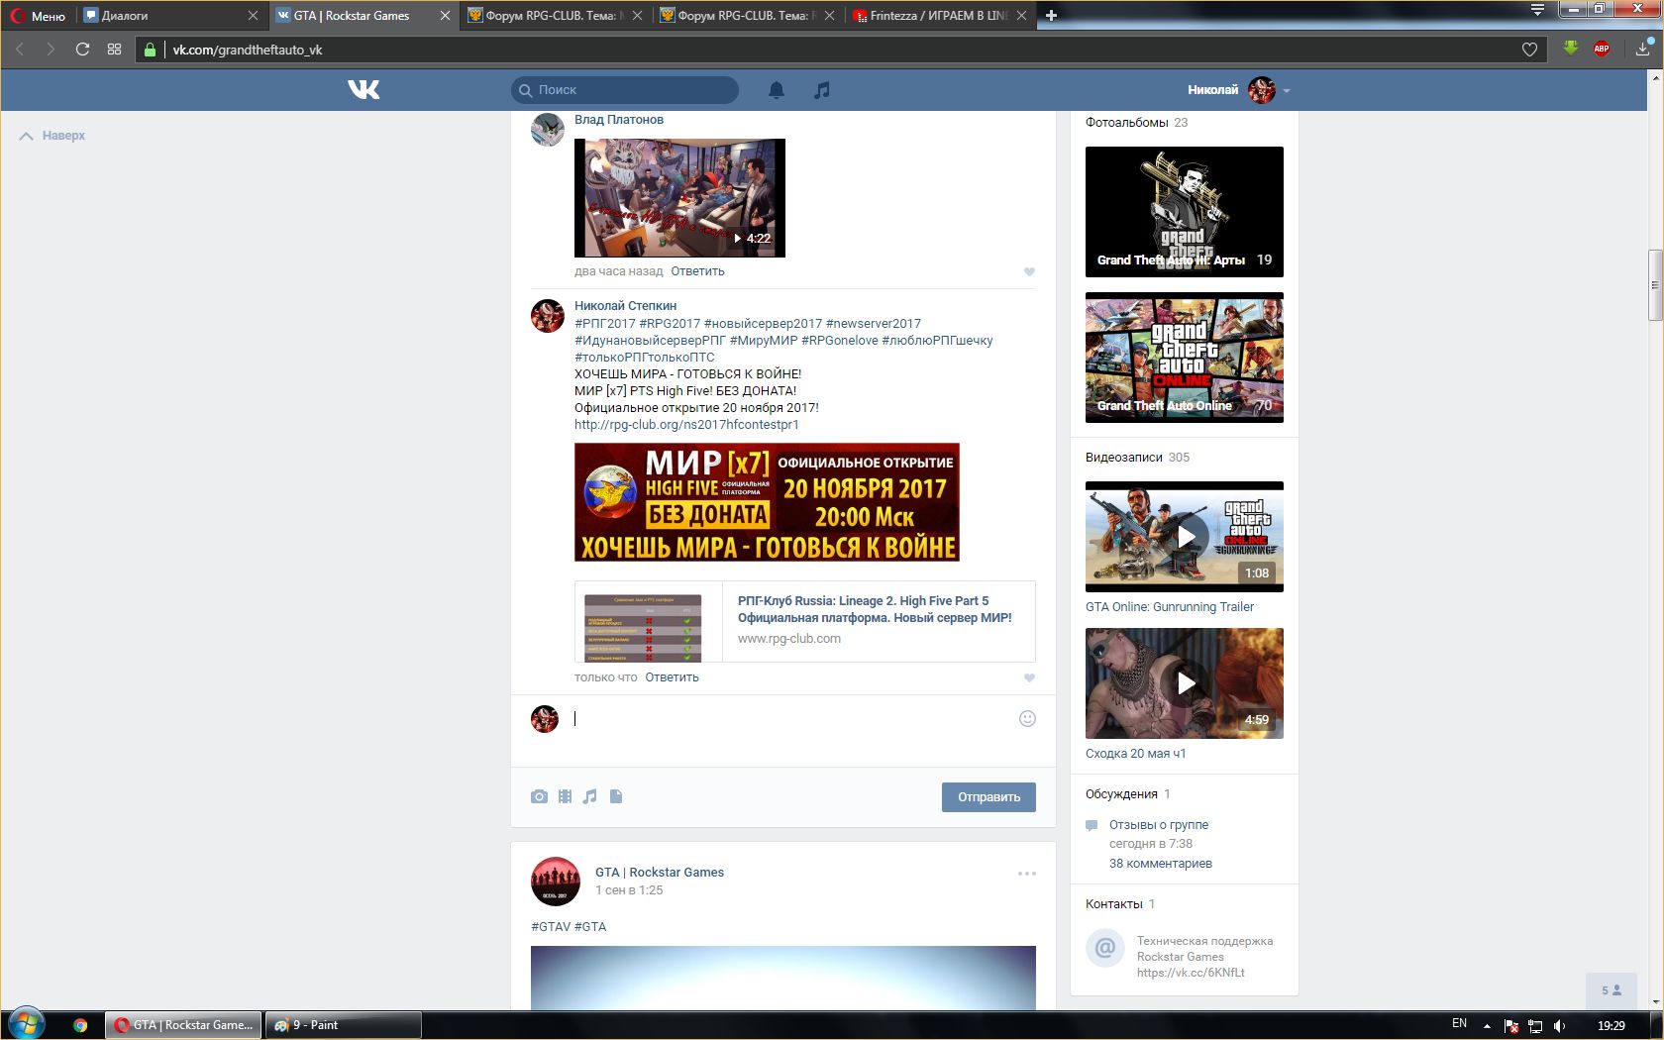Open Grand Theft Auto III Арты album
The image size is (1664, 1040).
(1185, 212)
